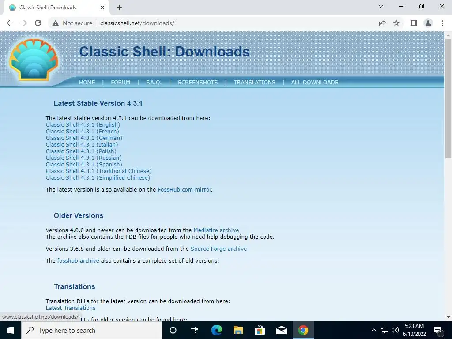Click volume speaker icon in tray
Viewport: 452px width, 339px height.
[x=395, y=330]
